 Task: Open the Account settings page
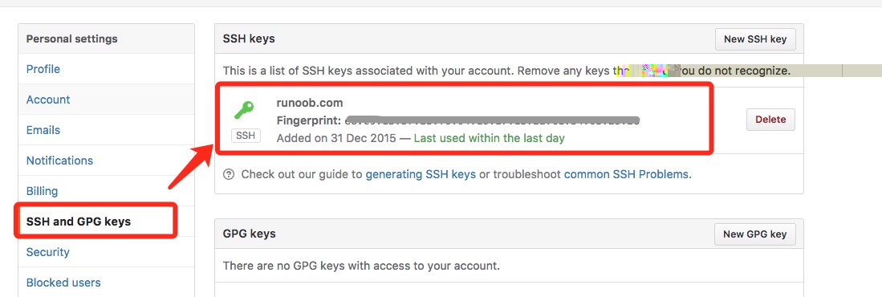click(48, 100)
